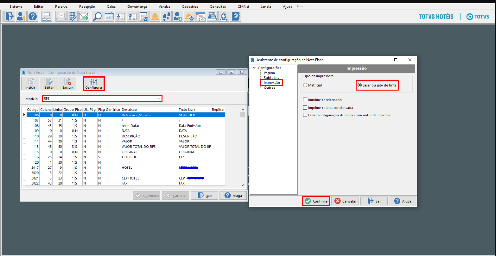
Task: Open the building with pencil icon
Action: tap(73, 16)
